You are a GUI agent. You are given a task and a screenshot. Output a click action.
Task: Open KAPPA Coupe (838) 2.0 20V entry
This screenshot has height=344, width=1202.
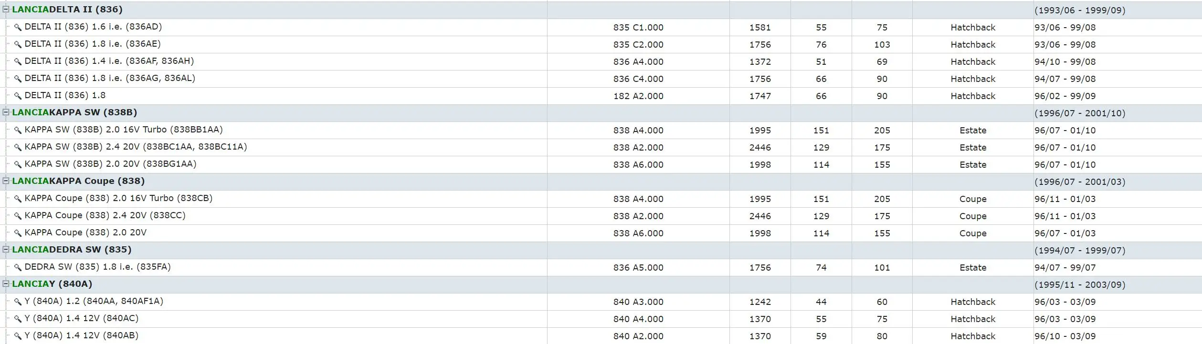click(x=85, y=233)
